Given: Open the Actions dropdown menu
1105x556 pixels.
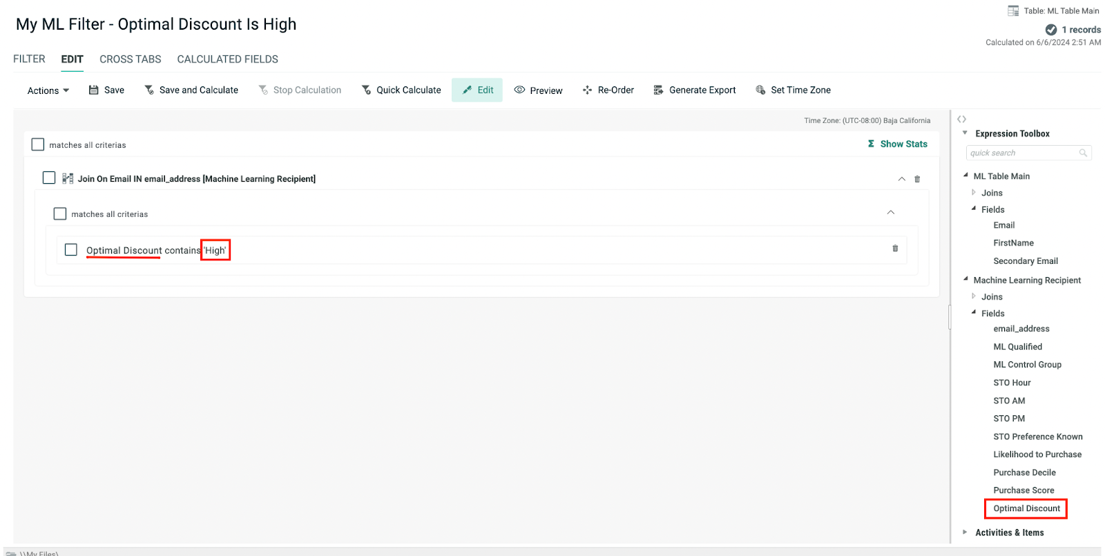Looking at the screenshot, I should click(x=48, y=90).
